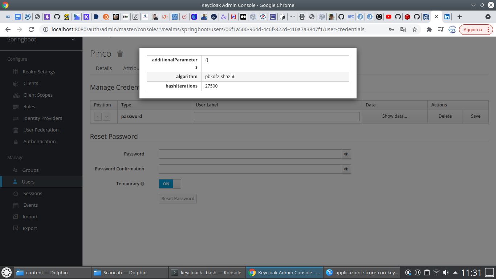Click Reset Password button
This screenshot has width=496, height=279.
[178, 199]
